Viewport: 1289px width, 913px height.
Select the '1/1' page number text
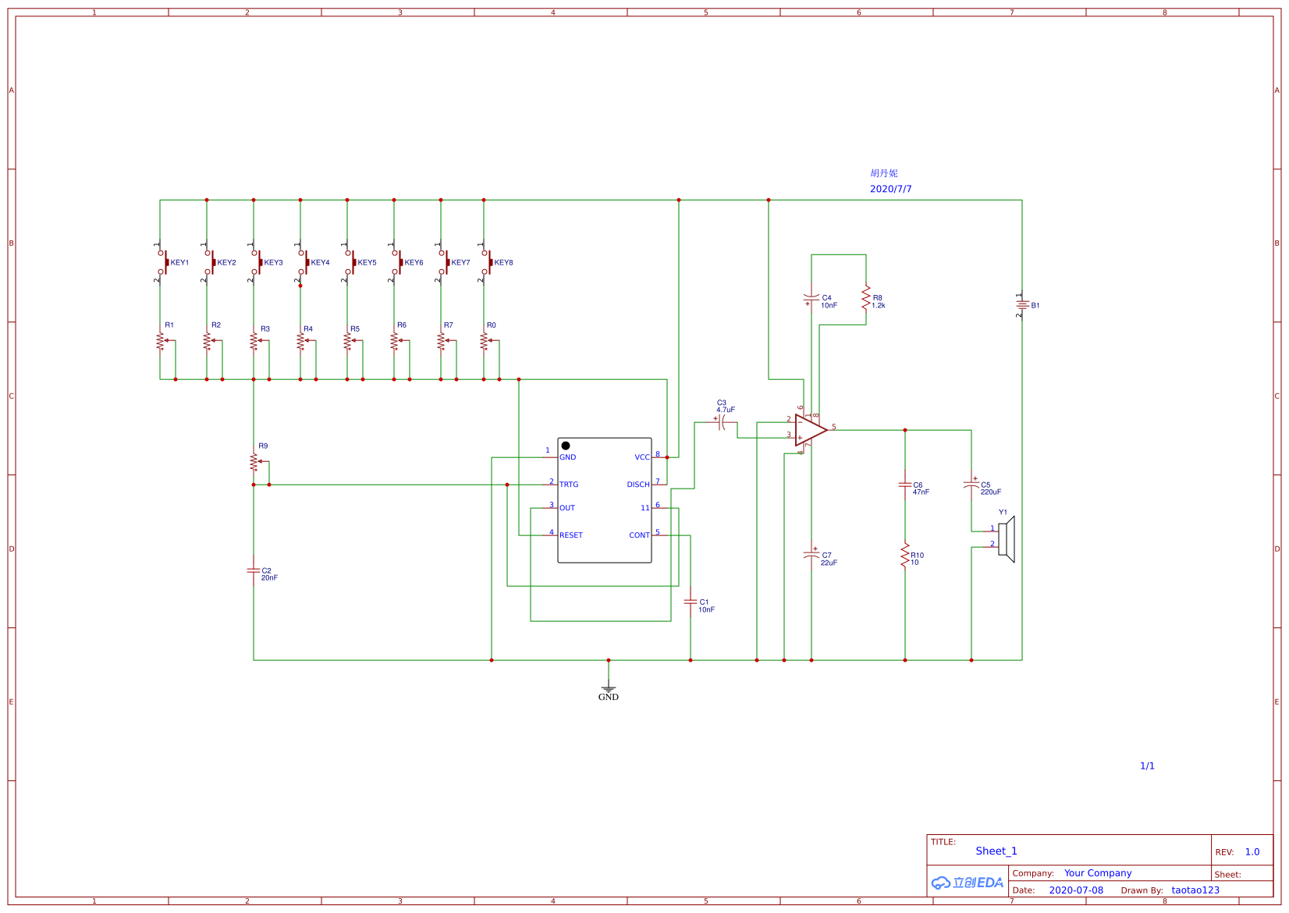coord(1147,766)
